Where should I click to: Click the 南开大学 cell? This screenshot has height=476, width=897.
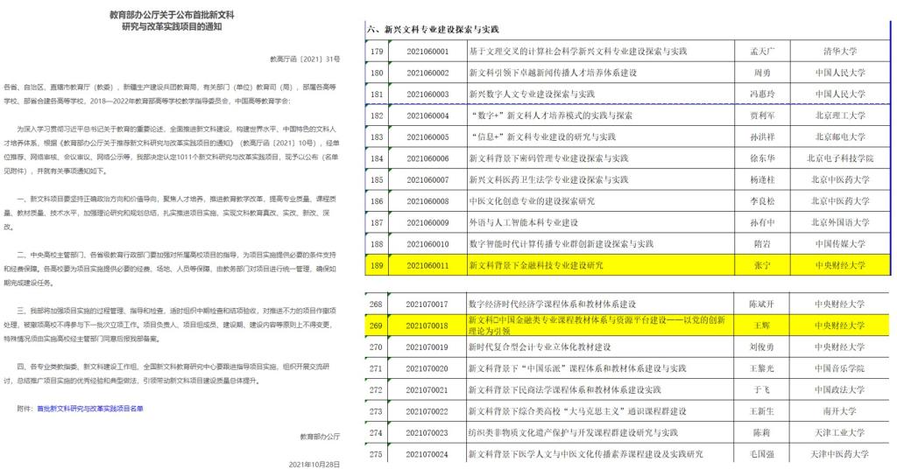point(839,411)
